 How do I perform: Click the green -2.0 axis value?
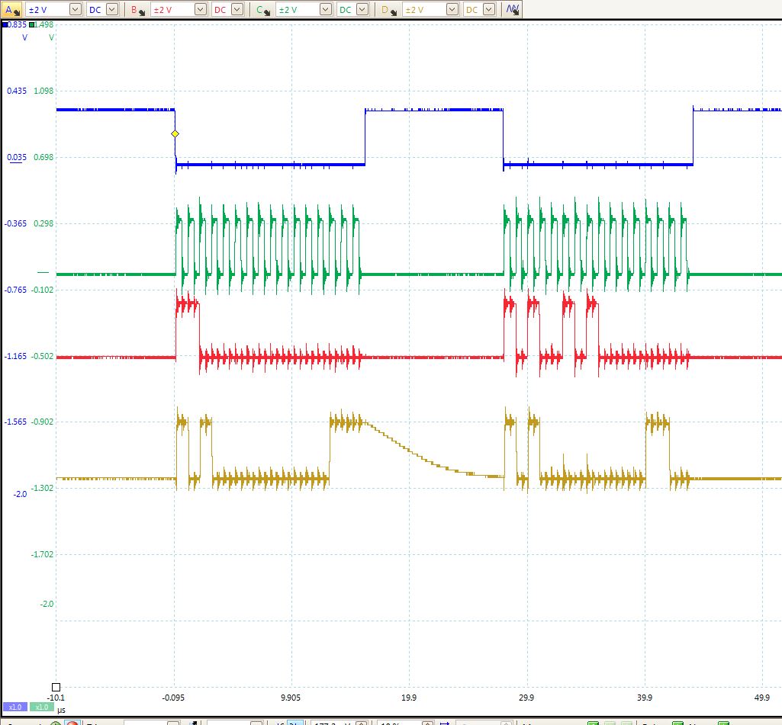(47, 604)
